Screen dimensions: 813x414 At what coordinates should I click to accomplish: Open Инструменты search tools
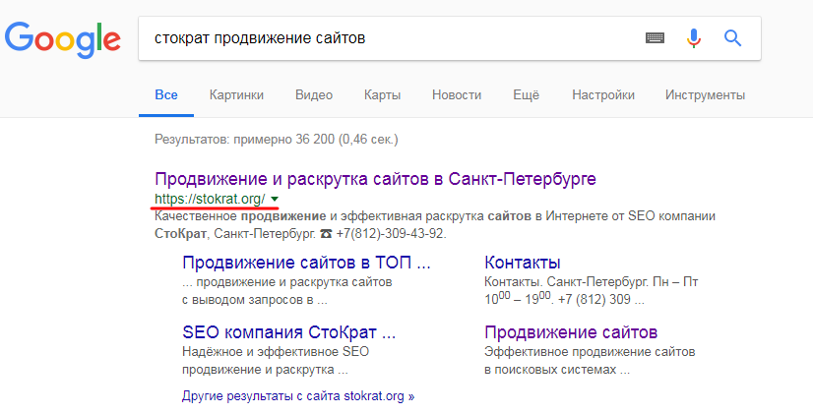705,95
